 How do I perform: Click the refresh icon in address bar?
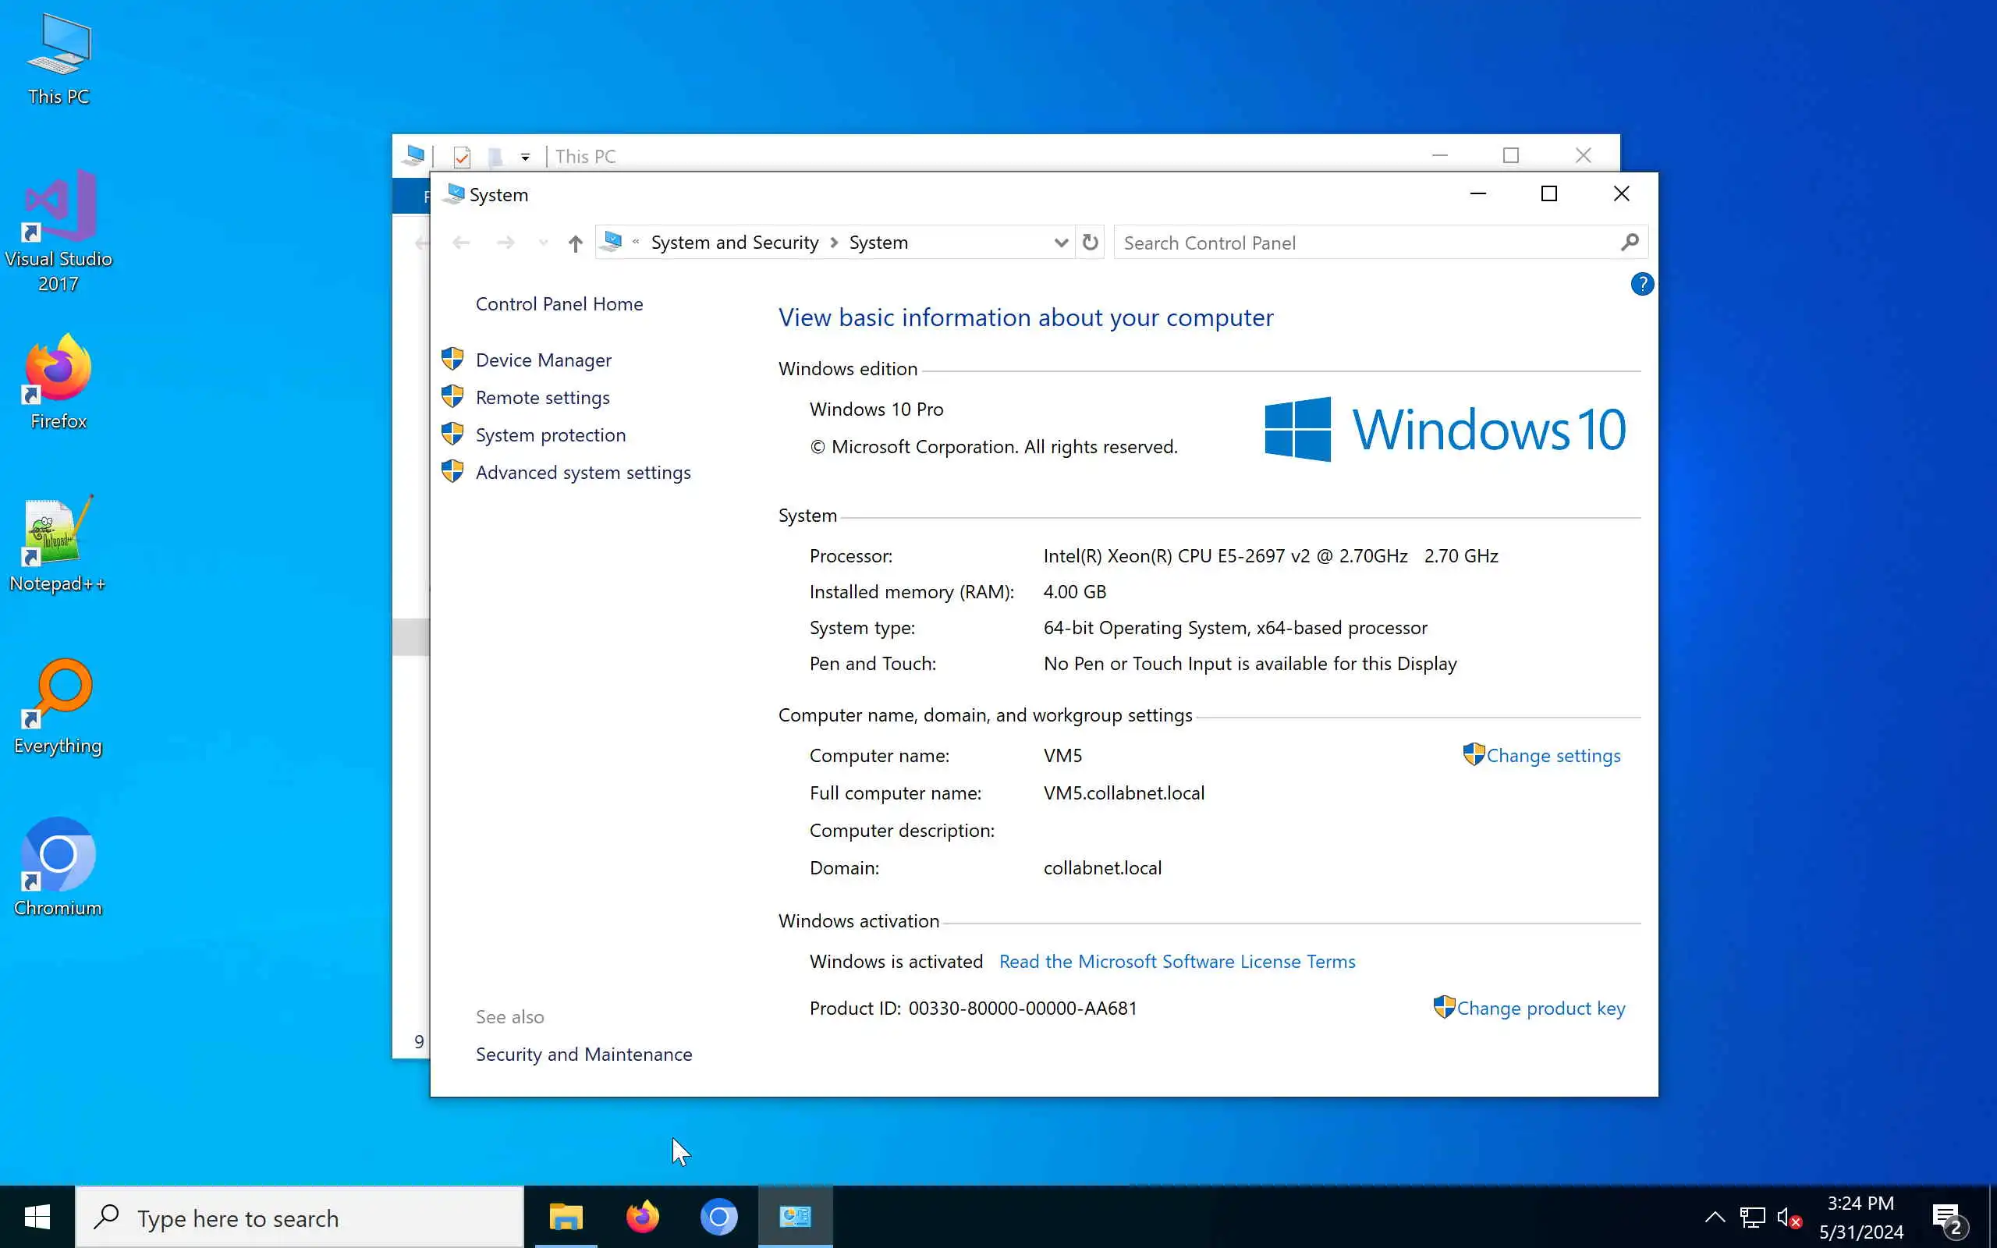pyautogui.click(x=1090, y=243)
